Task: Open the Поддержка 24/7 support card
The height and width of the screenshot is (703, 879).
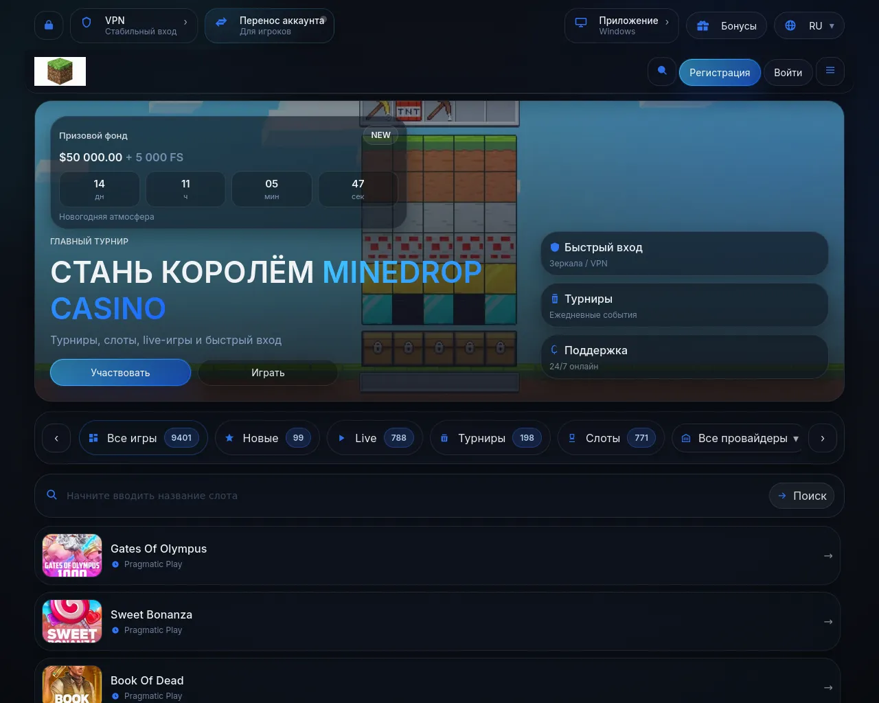Action: 685,357
